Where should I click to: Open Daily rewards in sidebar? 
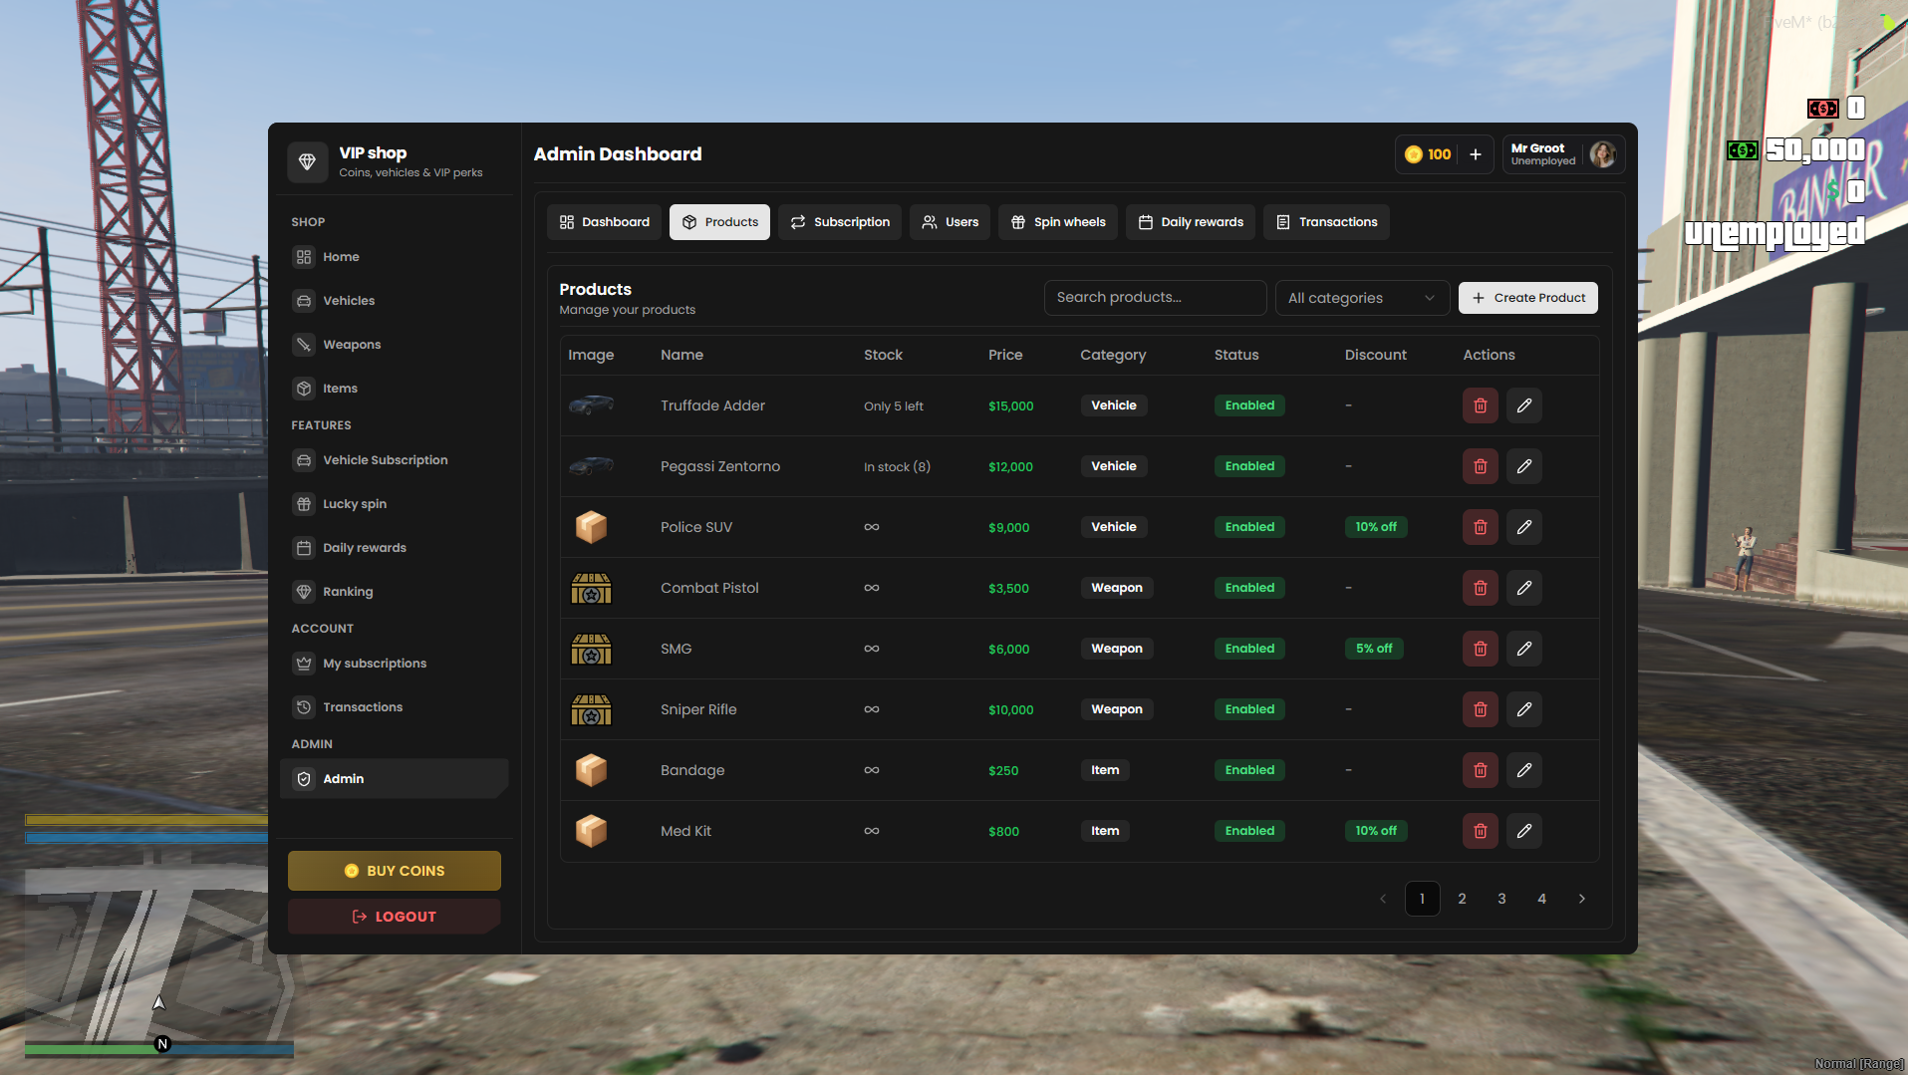point(394,548)
